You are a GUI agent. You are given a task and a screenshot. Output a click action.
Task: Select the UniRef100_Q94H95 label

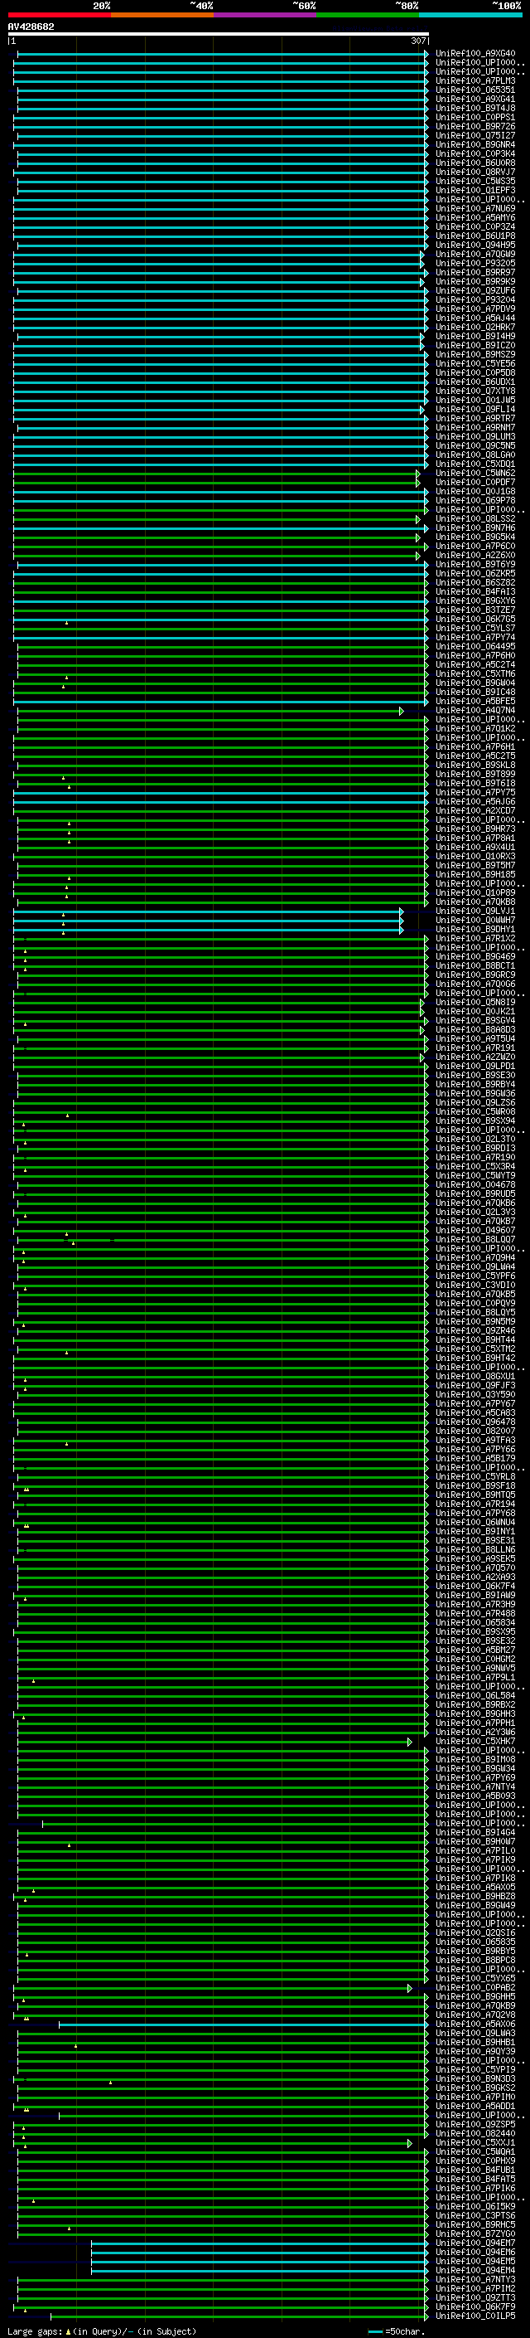tap(475, 245)
